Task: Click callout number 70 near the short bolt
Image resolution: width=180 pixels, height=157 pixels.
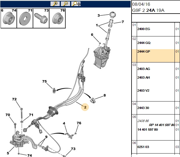Action: point(8,115)
